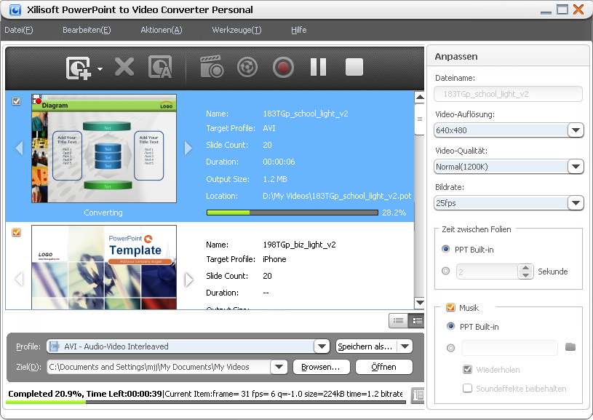Click the 198TGp_biz_light_v2 name text
Screen dimensions: 593x420
tap(299, 245)
